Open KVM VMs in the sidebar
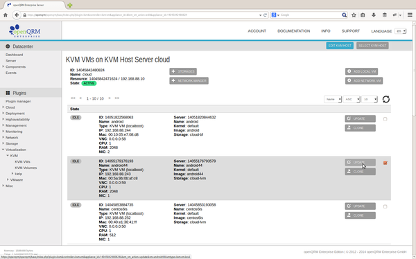Screen dimensions: 416x259 point(23,162)
